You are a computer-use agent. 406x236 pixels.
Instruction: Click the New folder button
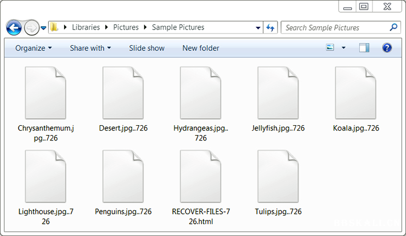[x=201, y=48]
